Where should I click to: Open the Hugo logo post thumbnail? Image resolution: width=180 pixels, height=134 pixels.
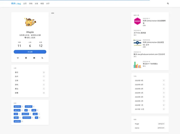(137, 21)
